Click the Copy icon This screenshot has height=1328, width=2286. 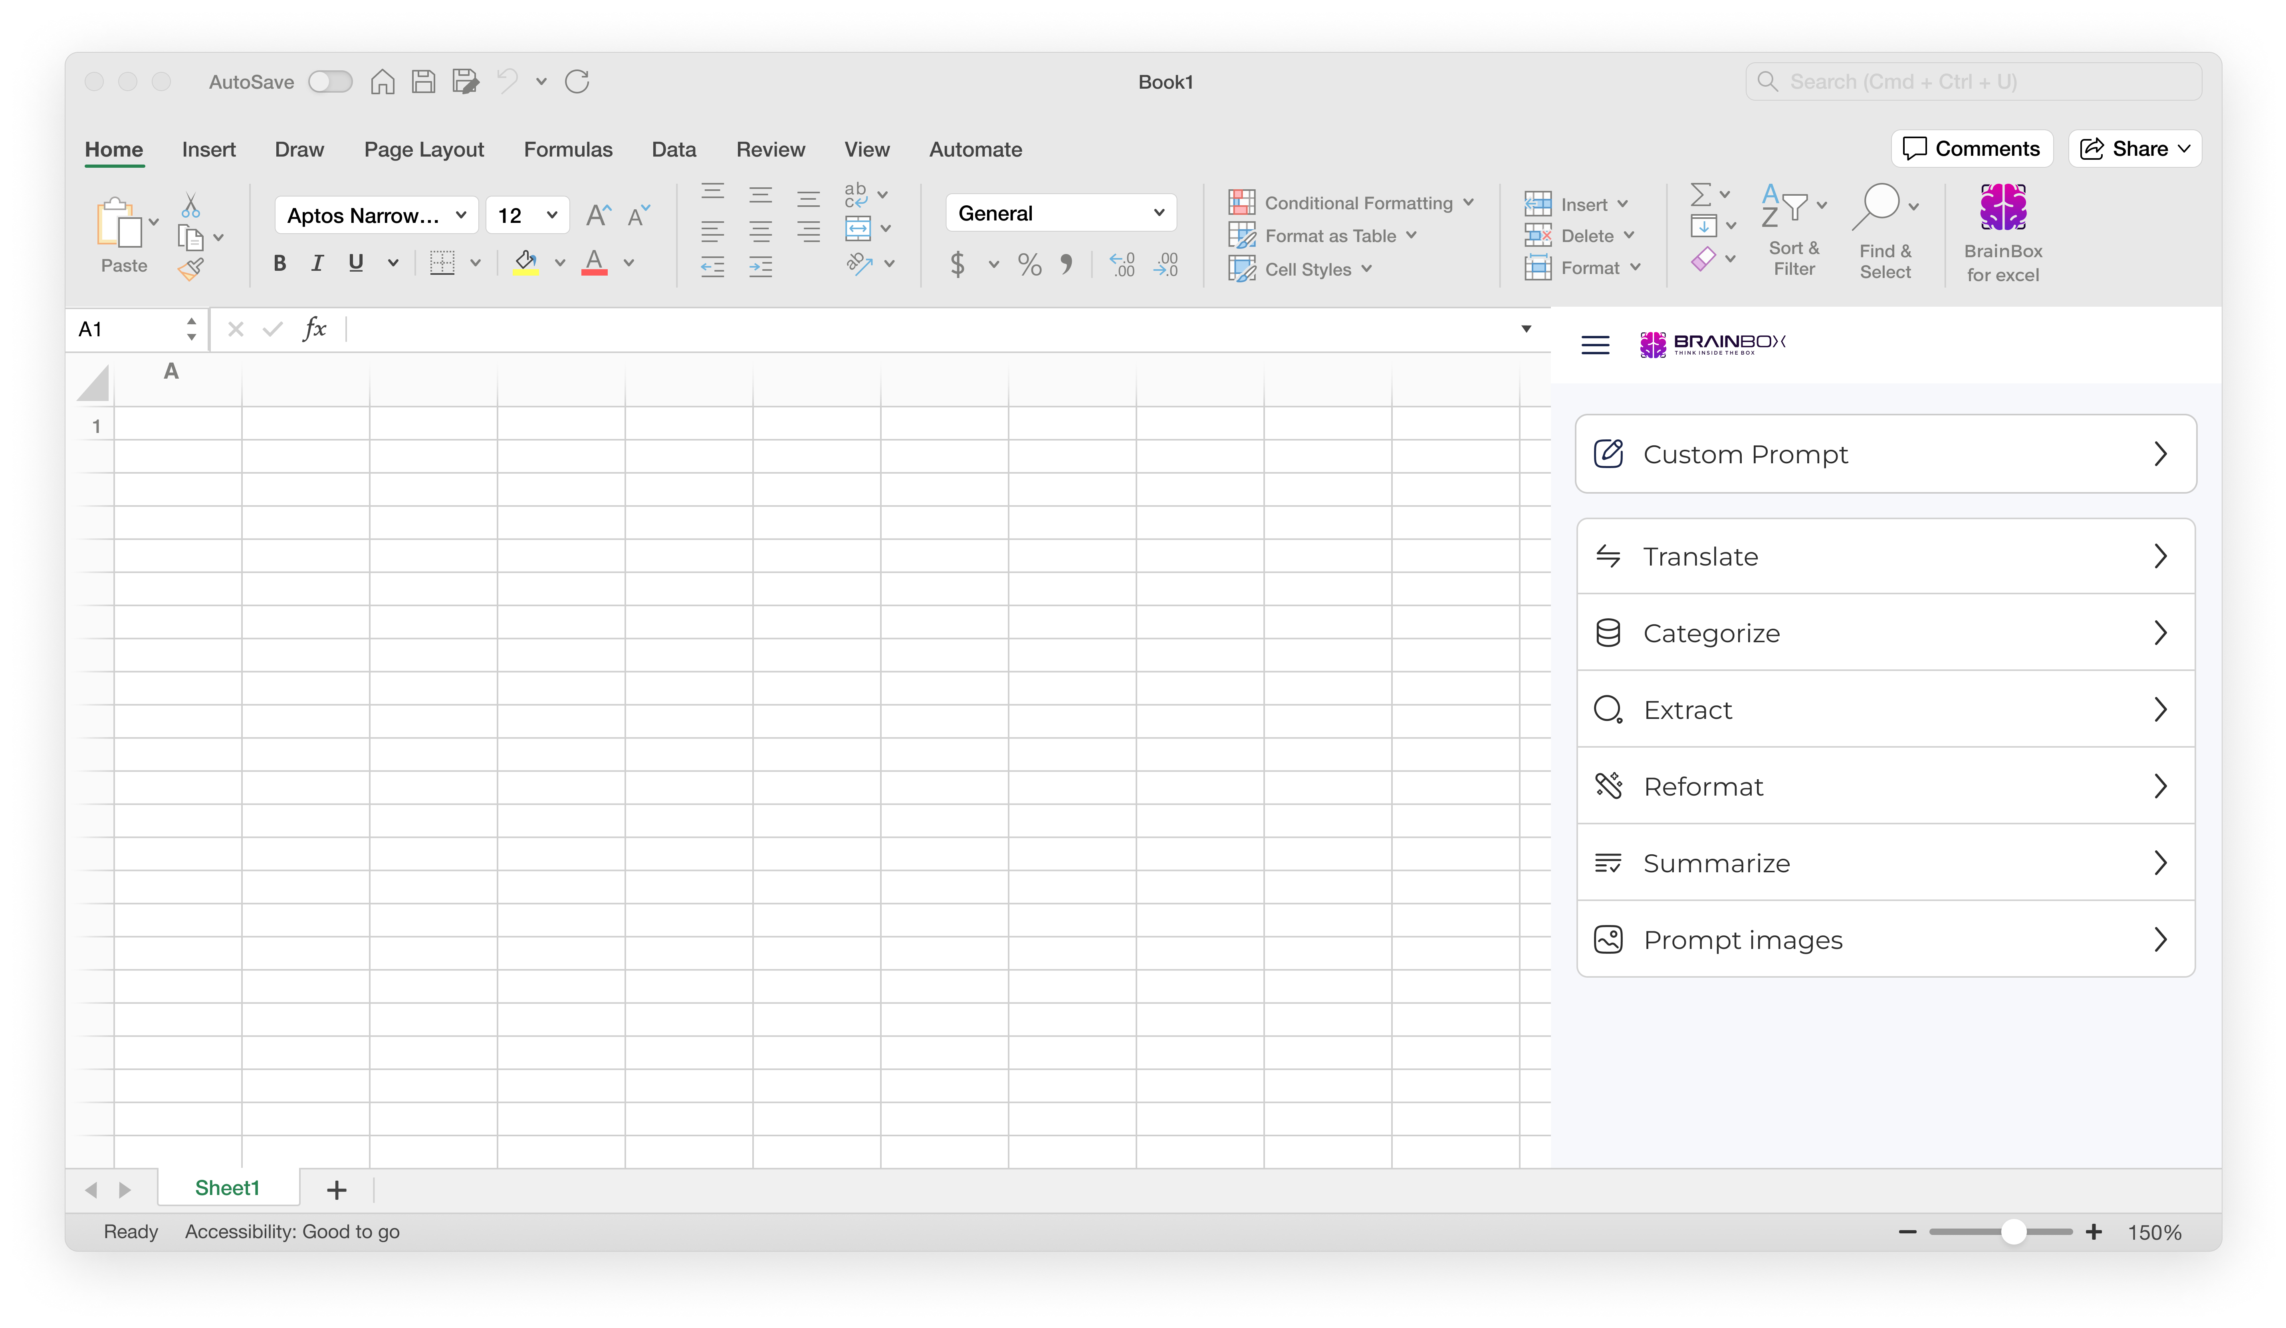coord(190,237)
